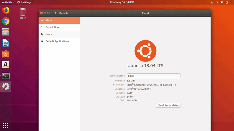The height and width of the screenshot is (131, 234).
Task: Click the Ubuntu 18.04 LTS heading
Action: click(x=145, y=66)
